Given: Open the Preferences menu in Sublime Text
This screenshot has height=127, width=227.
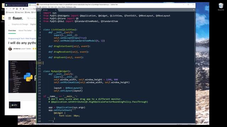Looking at the screenshot, I should tap(69, 7).
